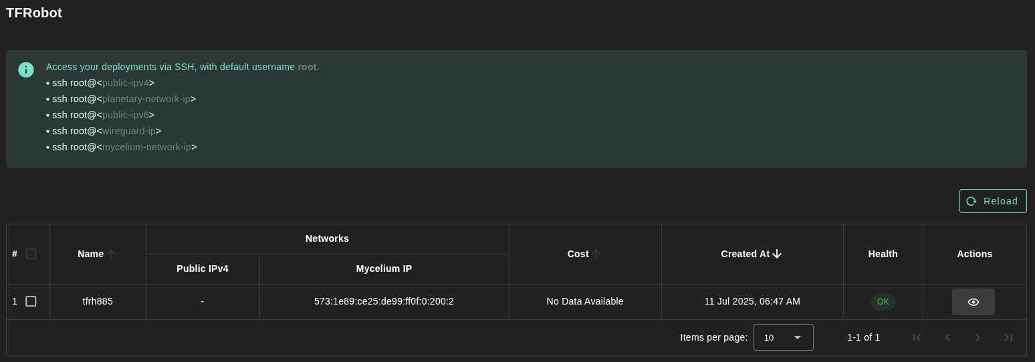Jump to the last page
Image resolution: width=1035 pixels, height=362 pixels.
pos(1008,337)
